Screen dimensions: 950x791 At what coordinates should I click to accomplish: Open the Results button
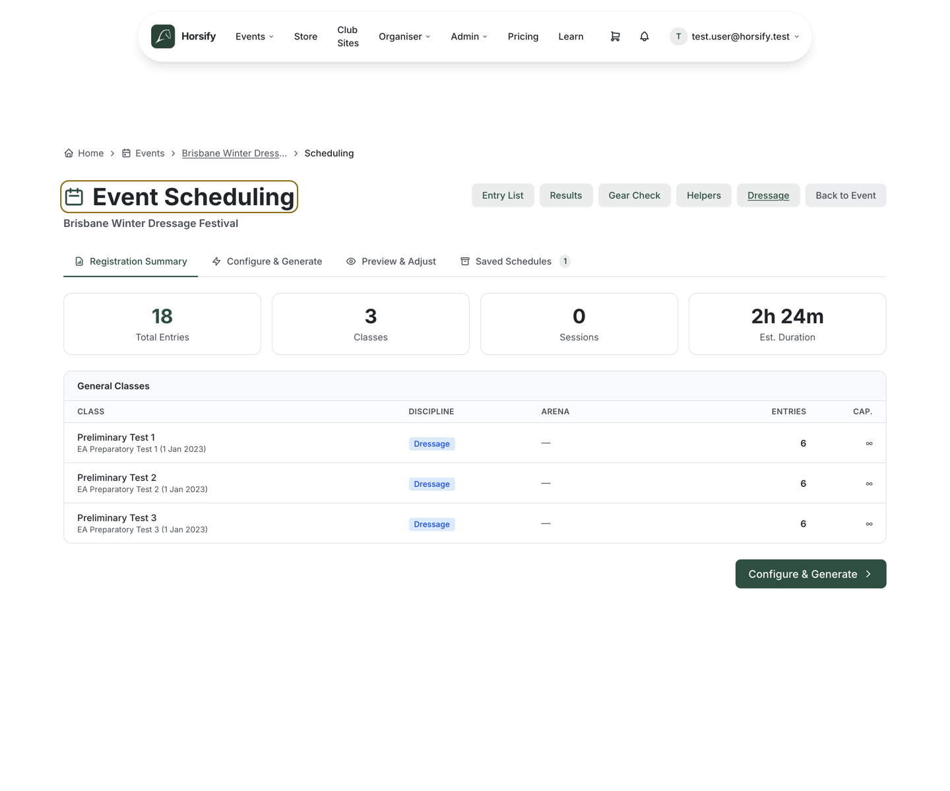566,195
